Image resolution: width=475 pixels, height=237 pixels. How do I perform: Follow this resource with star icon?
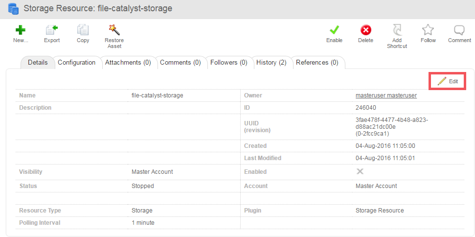428,30
